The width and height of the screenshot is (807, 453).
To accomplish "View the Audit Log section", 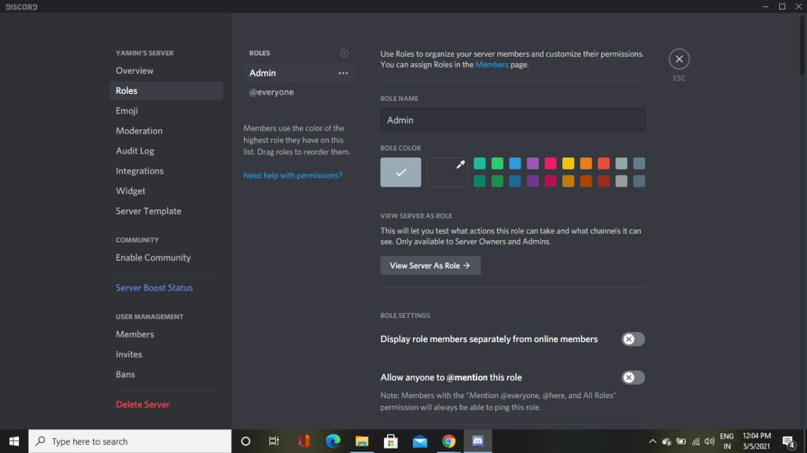I will click(x=135, y=151).
